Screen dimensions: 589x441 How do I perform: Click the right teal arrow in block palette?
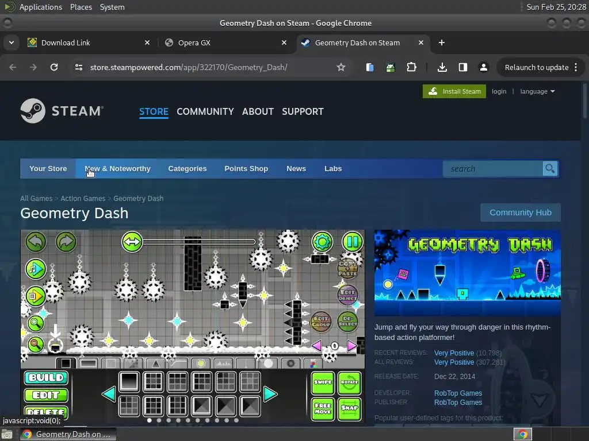(270, 394)
